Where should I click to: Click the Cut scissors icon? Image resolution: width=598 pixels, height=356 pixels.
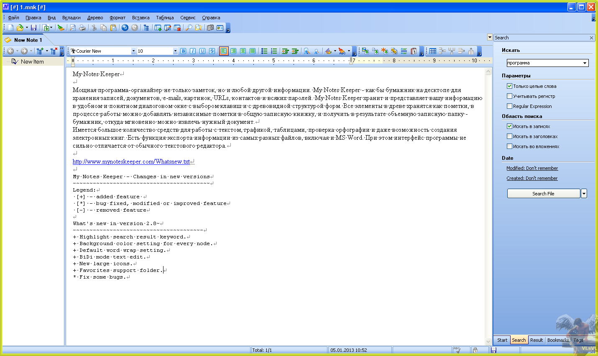(95, 28)
